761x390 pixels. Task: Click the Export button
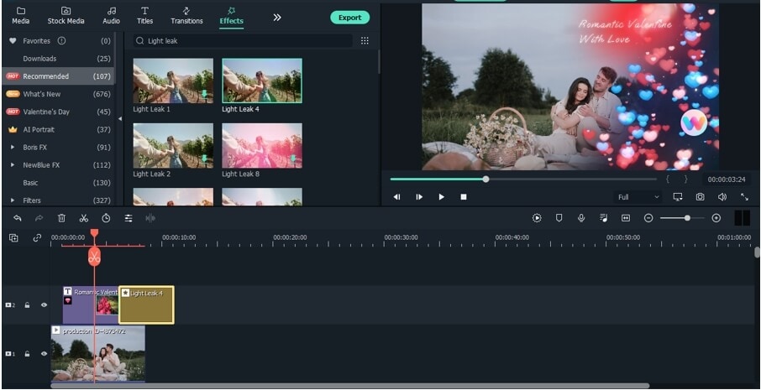click(x=349, y=18)
